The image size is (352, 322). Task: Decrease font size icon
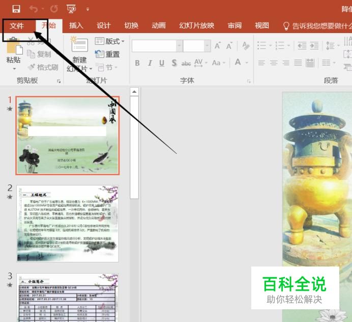tap(229, 46)
